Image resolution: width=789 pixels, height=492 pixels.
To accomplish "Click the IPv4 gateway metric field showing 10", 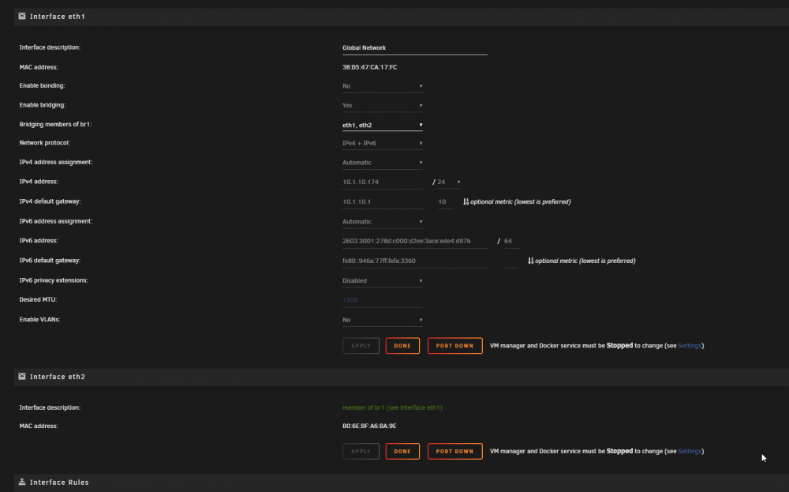I will click(x=445, y=201).
